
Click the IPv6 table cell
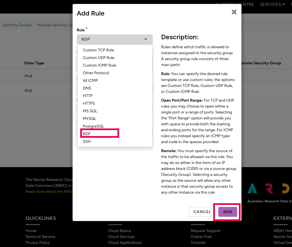[x=28, y=91]
